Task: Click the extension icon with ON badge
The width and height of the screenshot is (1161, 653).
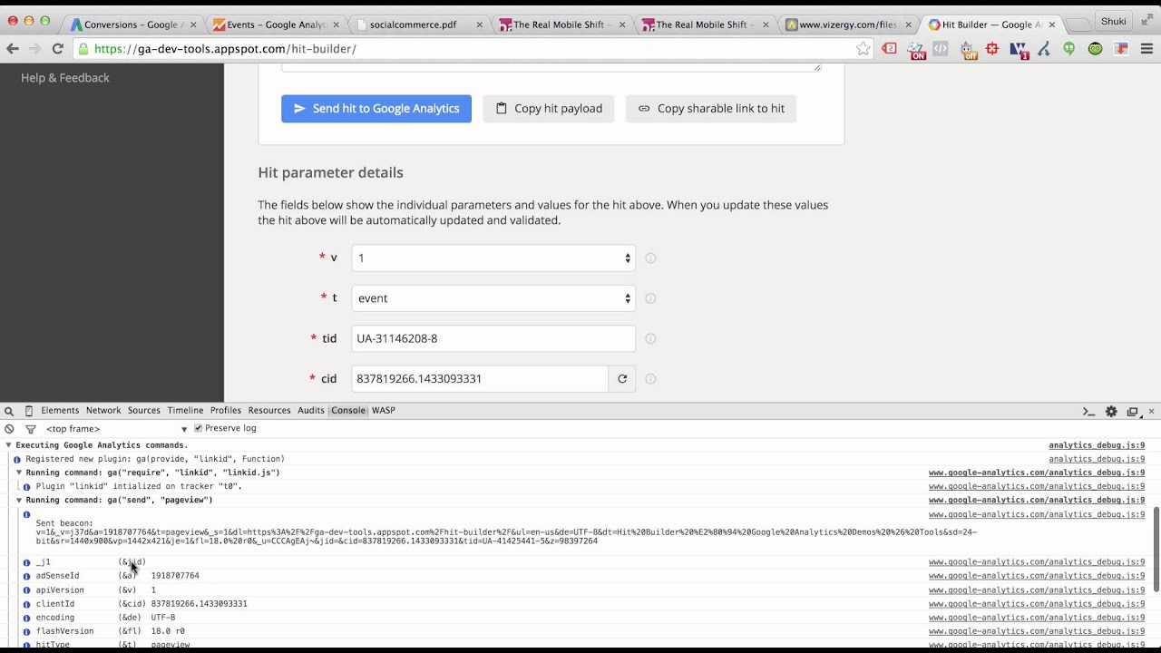Action: point(916,50)
